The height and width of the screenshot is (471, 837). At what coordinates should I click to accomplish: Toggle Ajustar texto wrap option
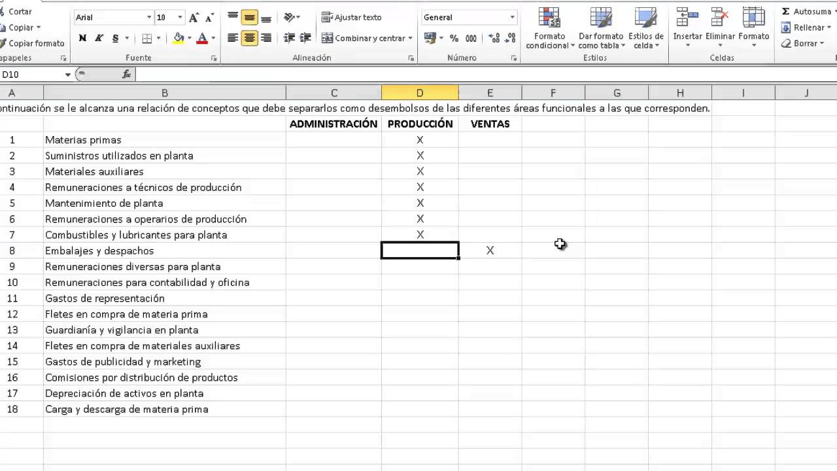tap(352, 18)
